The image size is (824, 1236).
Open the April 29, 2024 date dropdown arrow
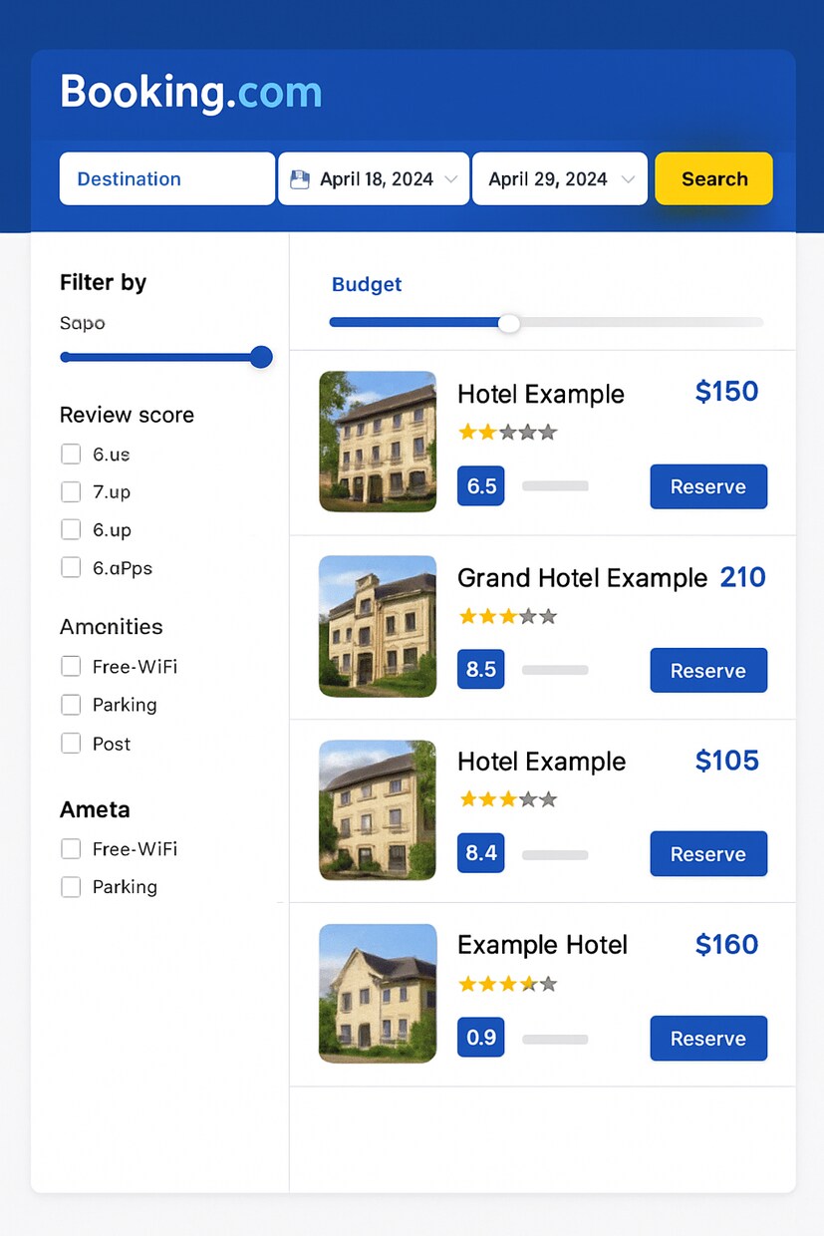pos(628,179)
